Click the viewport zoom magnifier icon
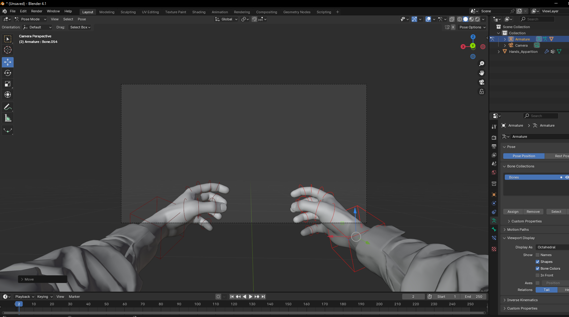 (482, 64)
